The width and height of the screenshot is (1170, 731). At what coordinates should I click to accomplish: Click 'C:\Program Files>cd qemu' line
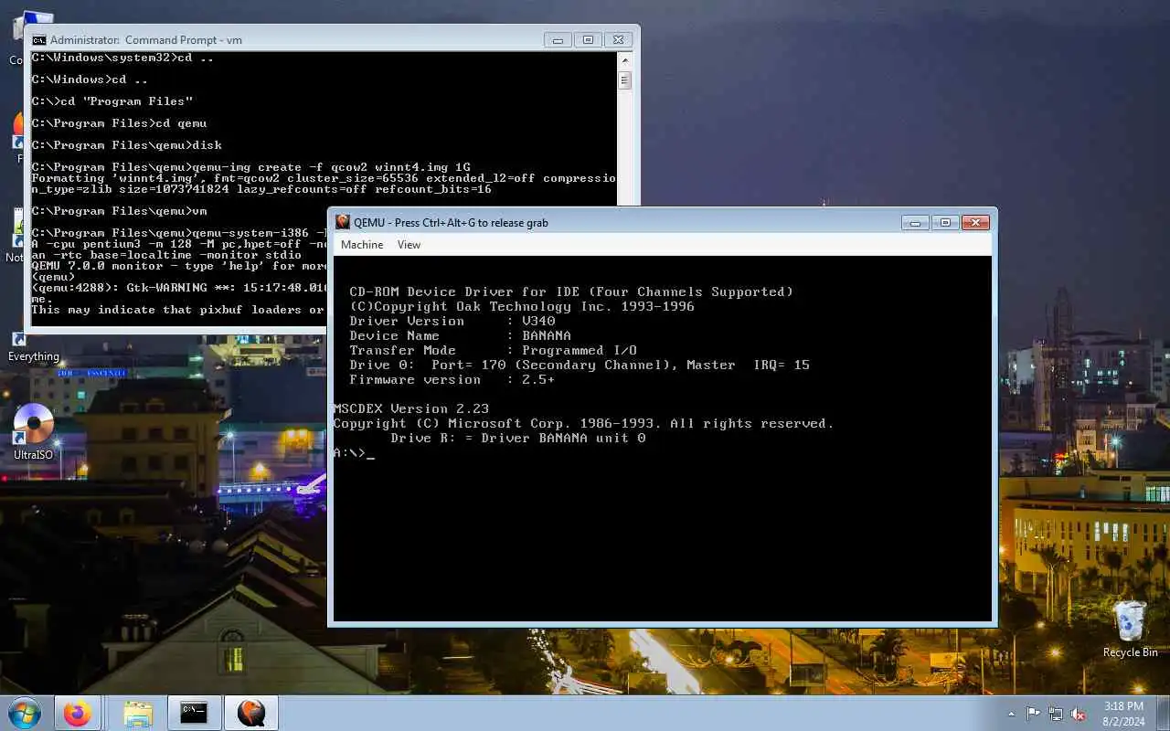120,123
